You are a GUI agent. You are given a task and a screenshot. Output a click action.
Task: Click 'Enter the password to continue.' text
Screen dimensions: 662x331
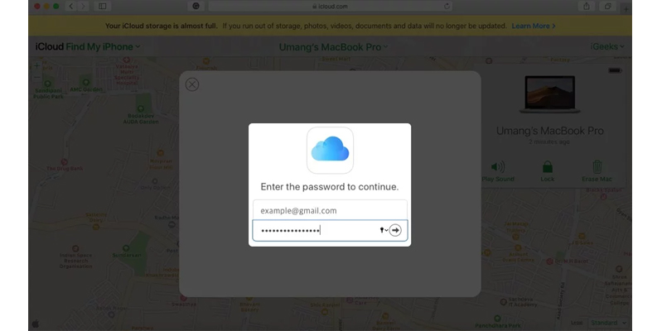click(330, 187)
